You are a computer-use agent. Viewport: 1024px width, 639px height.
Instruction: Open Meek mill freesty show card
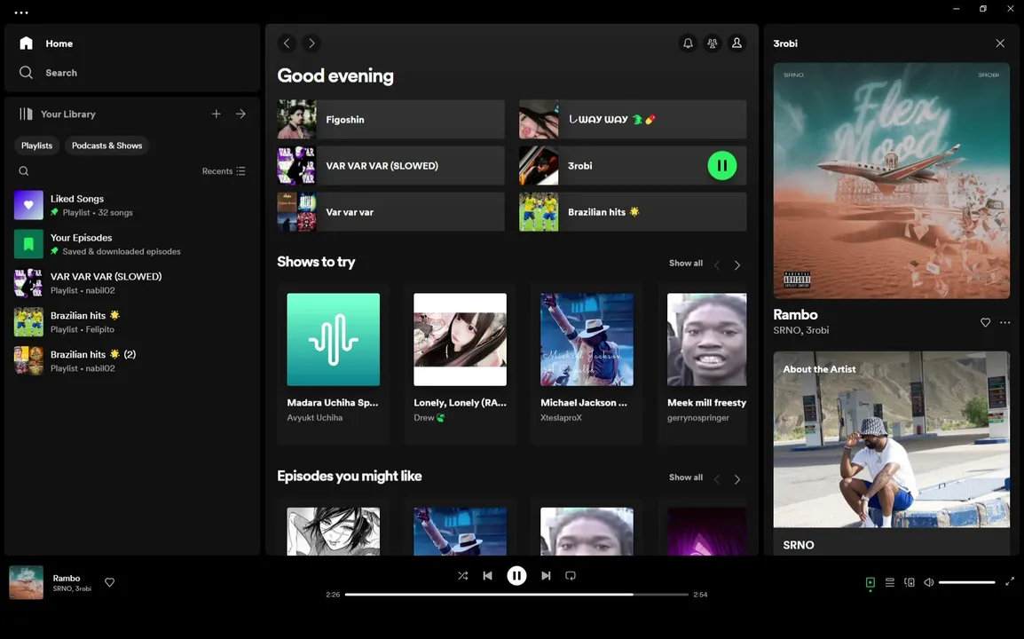click(x=703, y=364)
